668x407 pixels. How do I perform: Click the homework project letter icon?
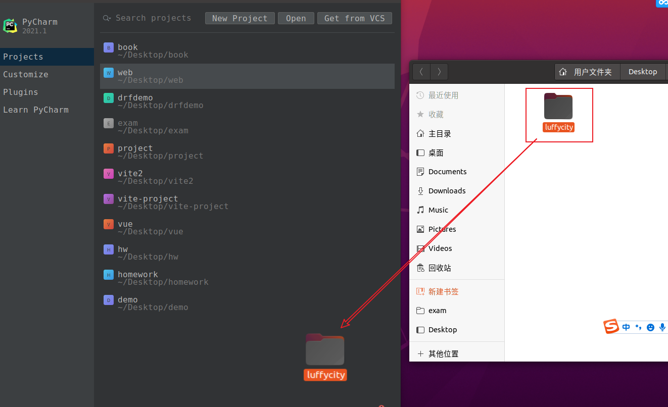tap(109, 275)
